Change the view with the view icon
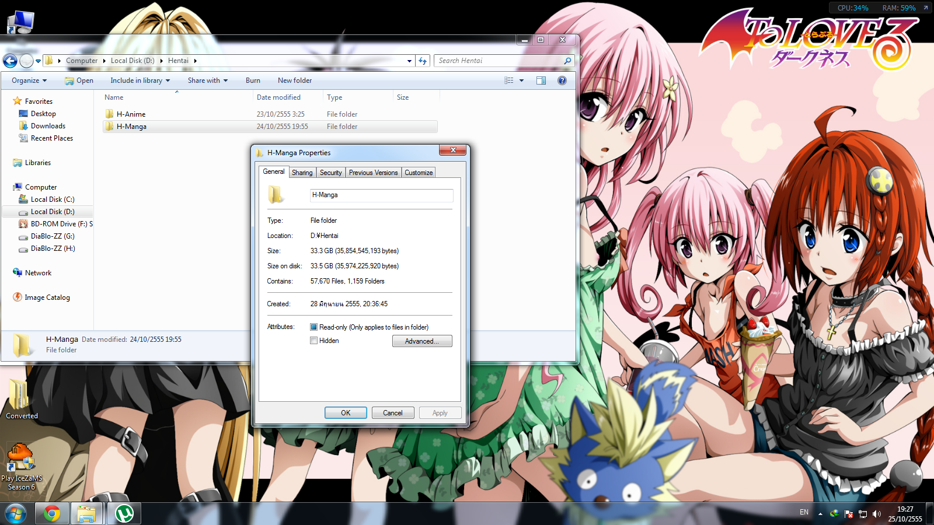The height and width of the screenshot is (525, 934). 509,80
